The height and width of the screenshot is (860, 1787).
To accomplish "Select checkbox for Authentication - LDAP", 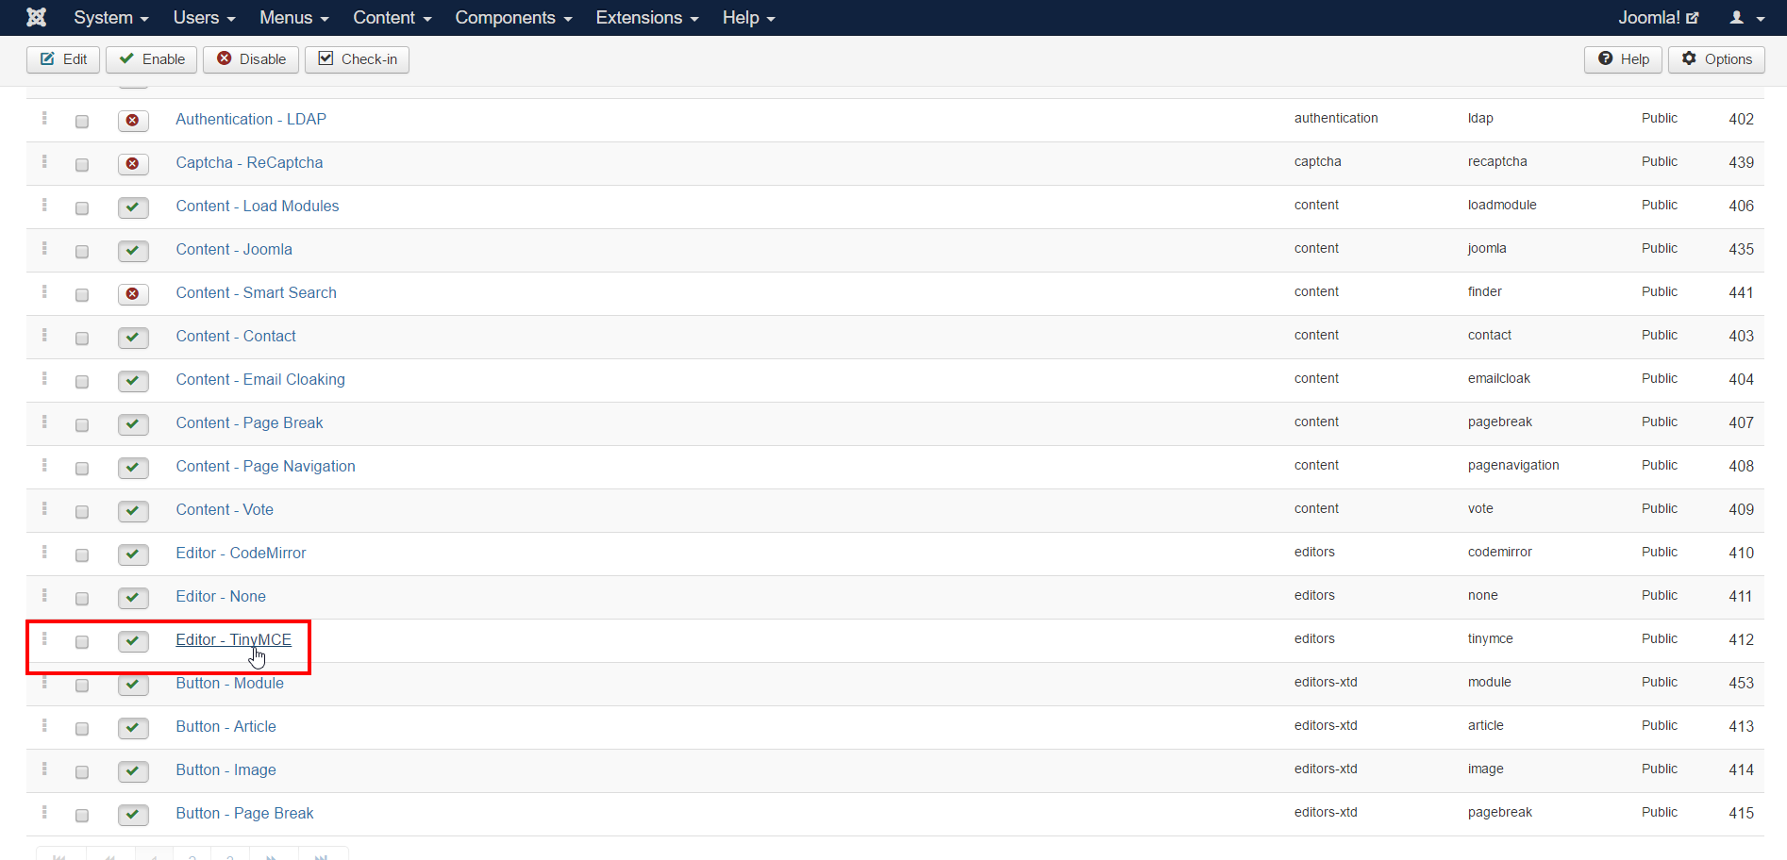I will coord(82,121).
